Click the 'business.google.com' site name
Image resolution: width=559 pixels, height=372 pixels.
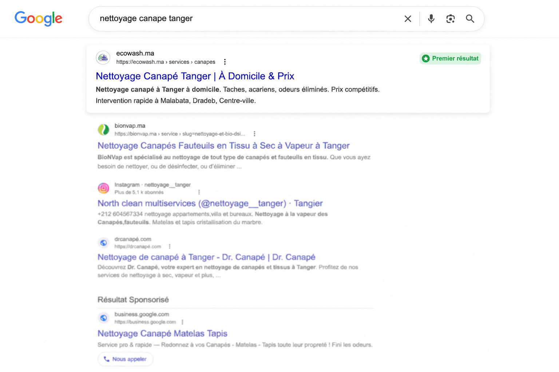(142, 314)
